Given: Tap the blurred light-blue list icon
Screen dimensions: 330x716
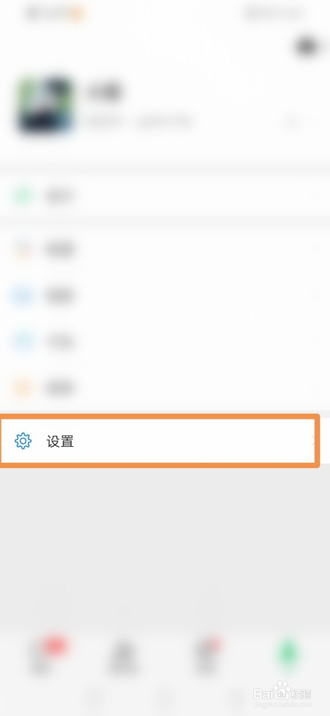Looking at the screenshot, I should (22, 342).
